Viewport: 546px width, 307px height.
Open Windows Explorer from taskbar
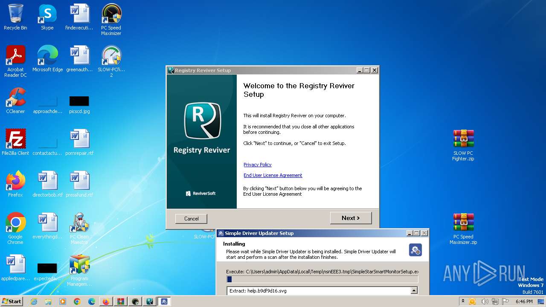click(x=48, y=301)
